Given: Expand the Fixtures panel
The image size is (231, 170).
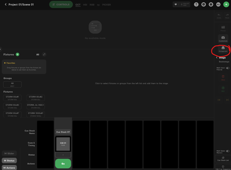Looking at the screenshot, I should (x=44, y=54).
